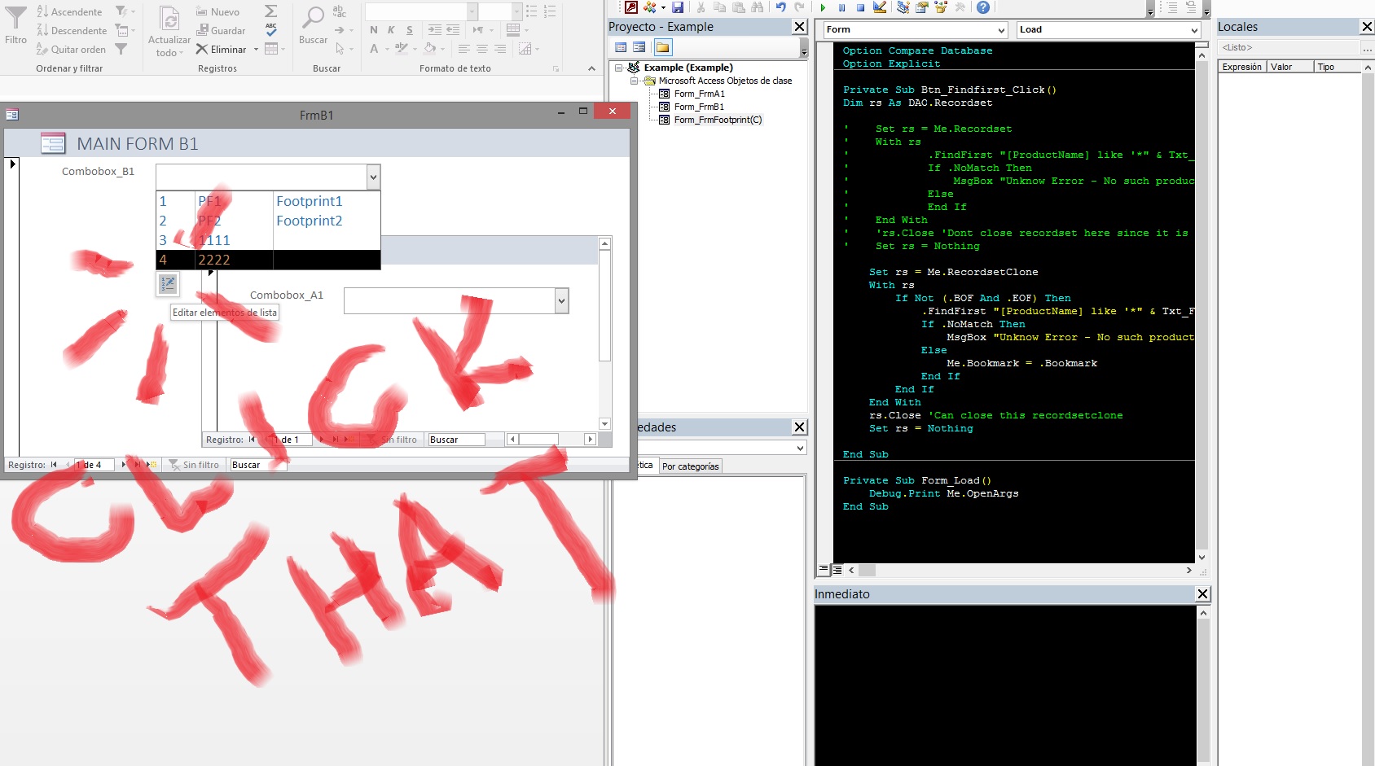The height and width of the screenshot is (766, 1375).
Task: Click the numbered list icon
Action: [550, 11]
